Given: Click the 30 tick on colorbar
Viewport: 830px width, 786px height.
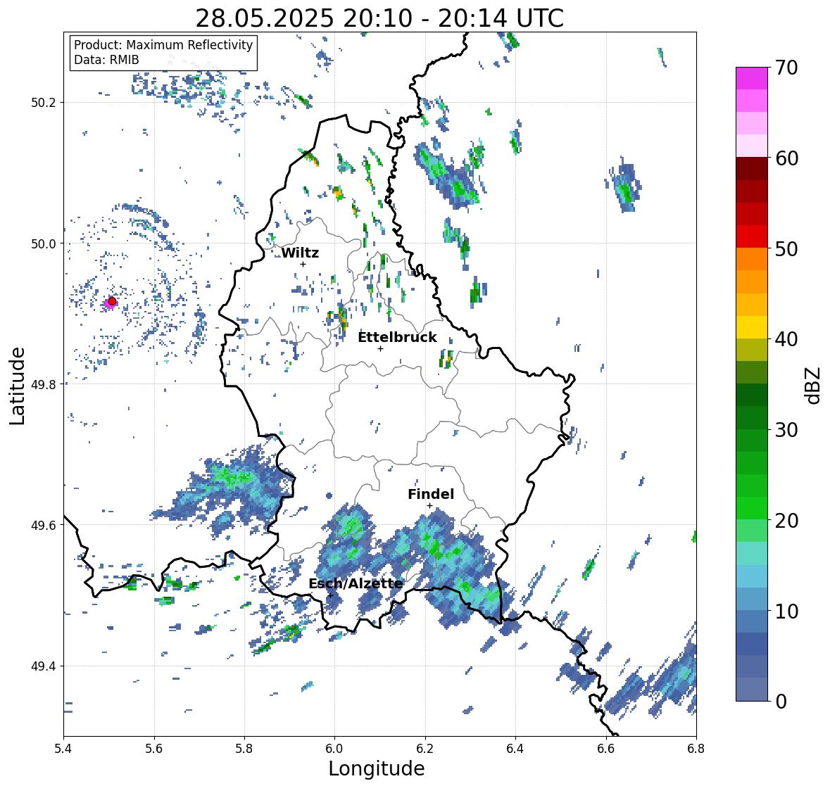Looking at the screenshot, I should click(786, 429).
